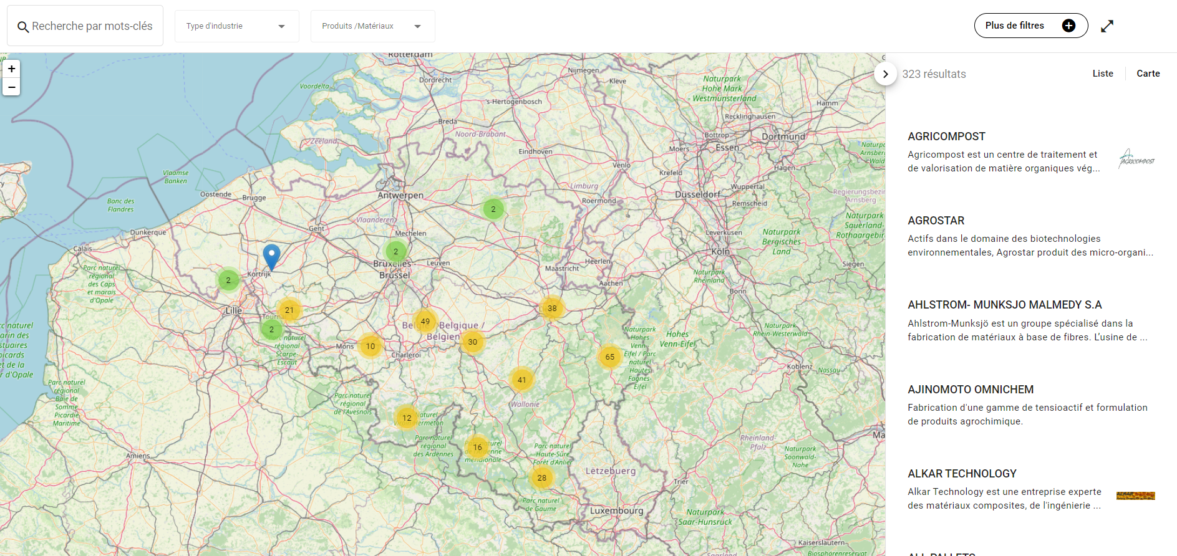Image resolution: width=1177 pixels, height=556 pixels.
Task: Click the Ajinomoto Omnichem description text
Action: coord(1027,415)
